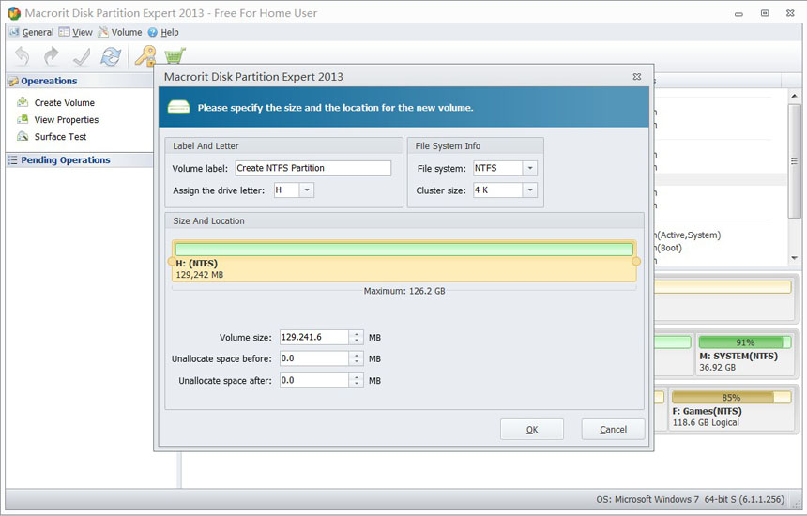Click the Volume size spinner arrows
807x516 pixels.
[356, 338]
